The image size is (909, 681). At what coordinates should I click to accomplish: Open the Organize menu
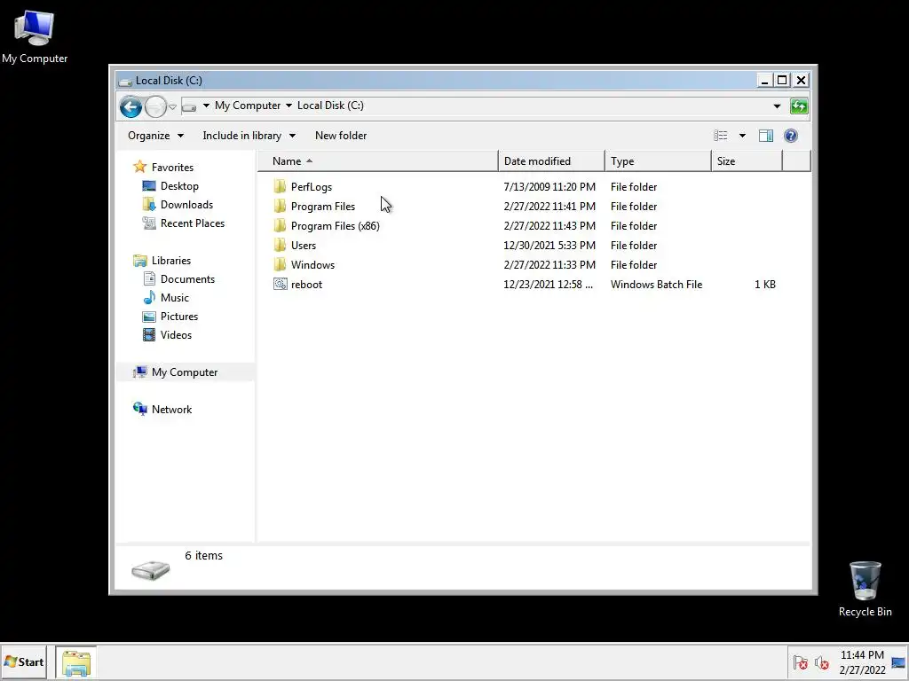coord(155,136)
